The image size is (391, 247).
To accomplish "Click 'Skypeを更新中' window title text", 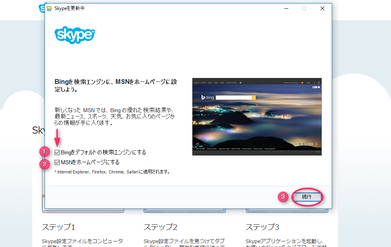I will (x=70, y=8).
